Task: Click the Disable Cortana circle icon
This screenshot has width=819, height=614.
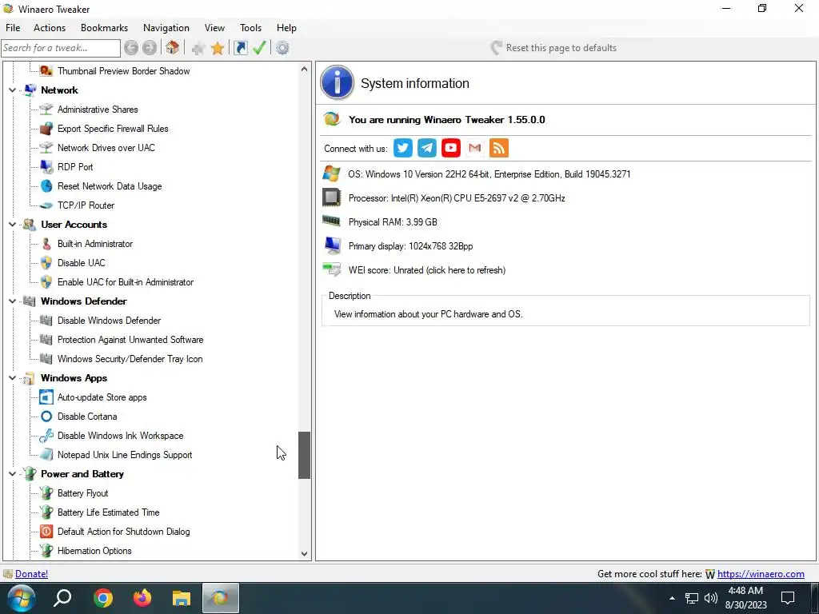Action: coord(46,416)
